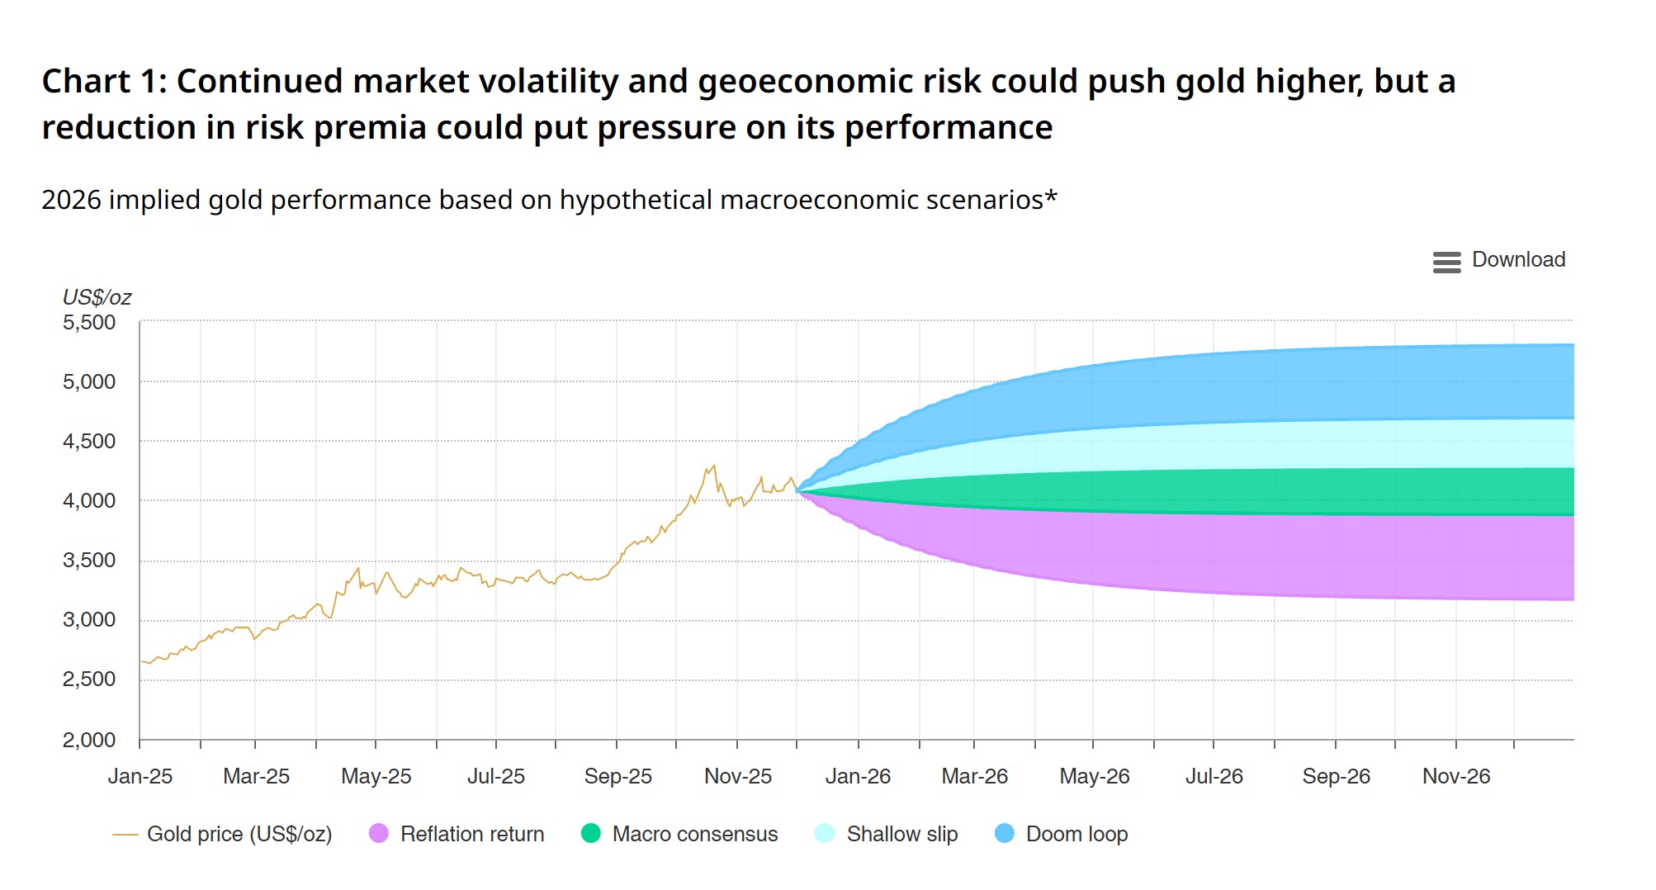This screenshot has width=1656, height=890.
Task: Toggle the Macro consensus legend label
Action: (695, 835)
